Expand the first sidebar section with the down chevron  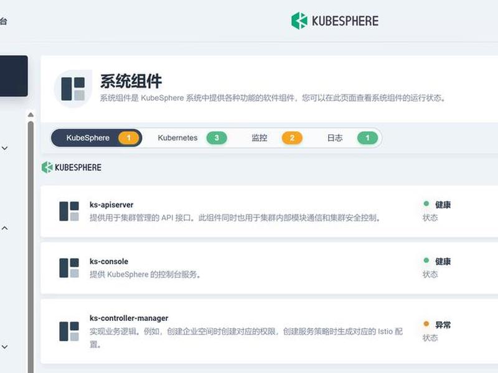(x=5, y=148)
